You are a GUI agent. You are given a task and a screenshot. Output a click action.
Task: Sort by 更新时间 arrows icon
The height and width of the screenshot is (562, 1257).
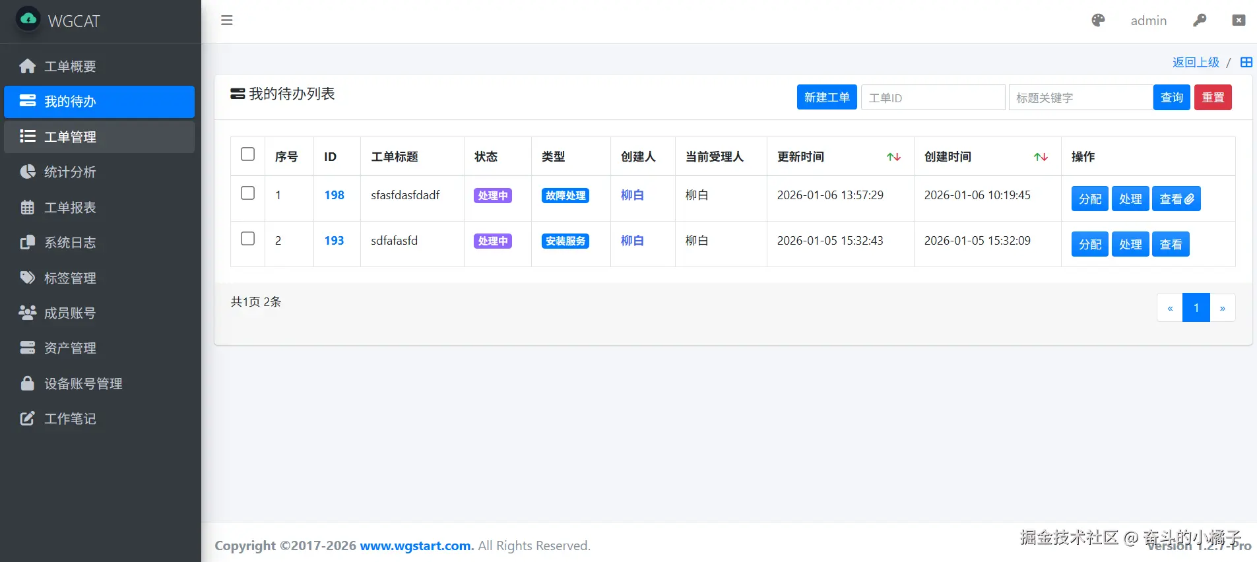893,157
